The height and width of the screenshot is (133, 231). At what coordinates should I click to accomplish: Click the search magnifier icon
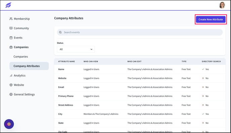60,32
